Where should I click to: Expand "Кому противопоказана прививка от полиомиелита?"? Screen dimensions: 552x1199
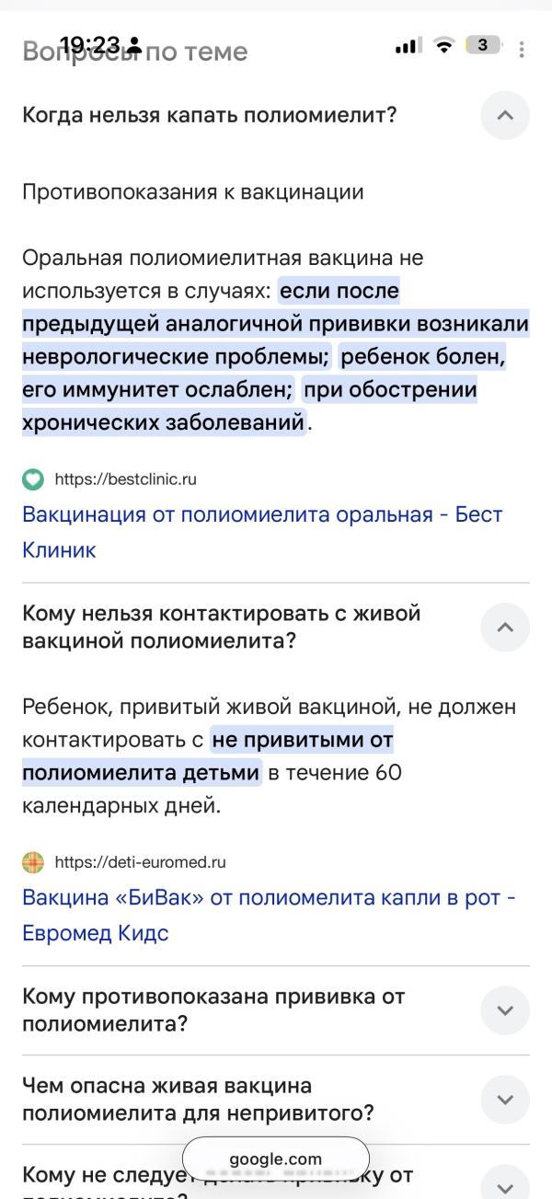coord(505,1009)
